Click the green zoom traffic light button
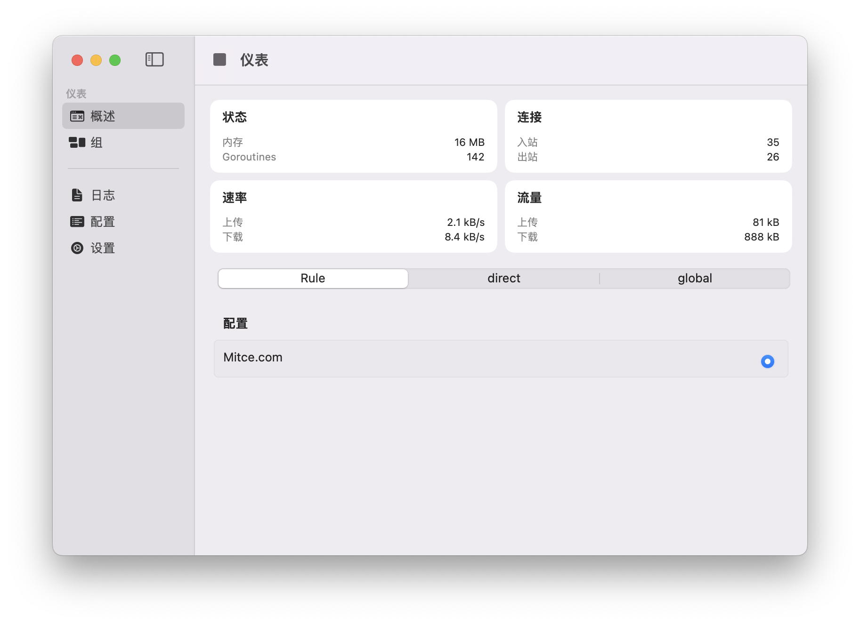Image resolution: width=860 pixels, height=625 pixels. pyautogui.click(x=114, y=60)
